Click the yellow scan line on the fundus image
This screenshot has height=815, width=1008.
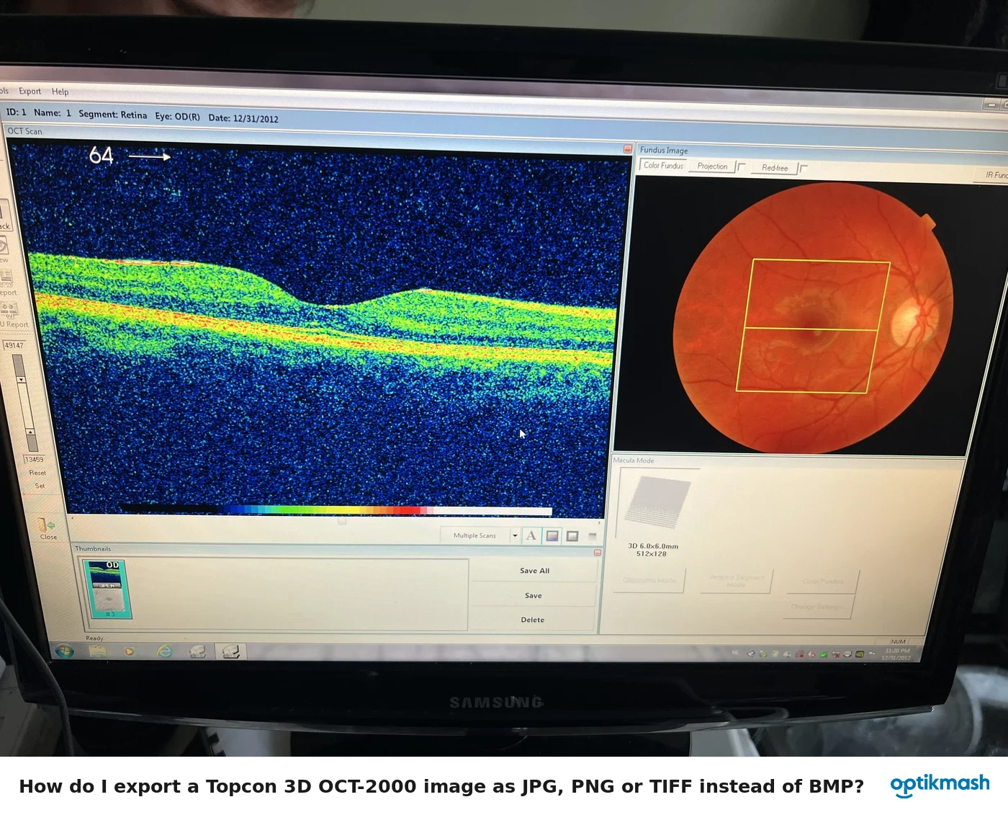[x=811, y=329]
